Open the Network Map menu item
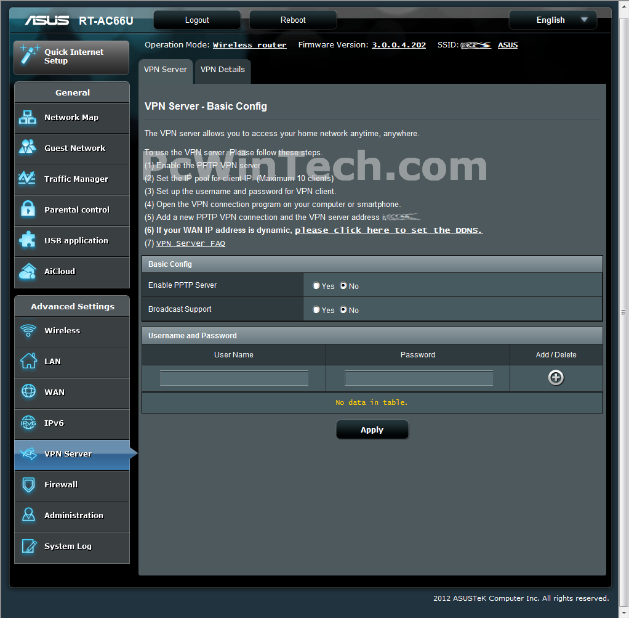Screen dimensions: 629x618 [72, 118]
